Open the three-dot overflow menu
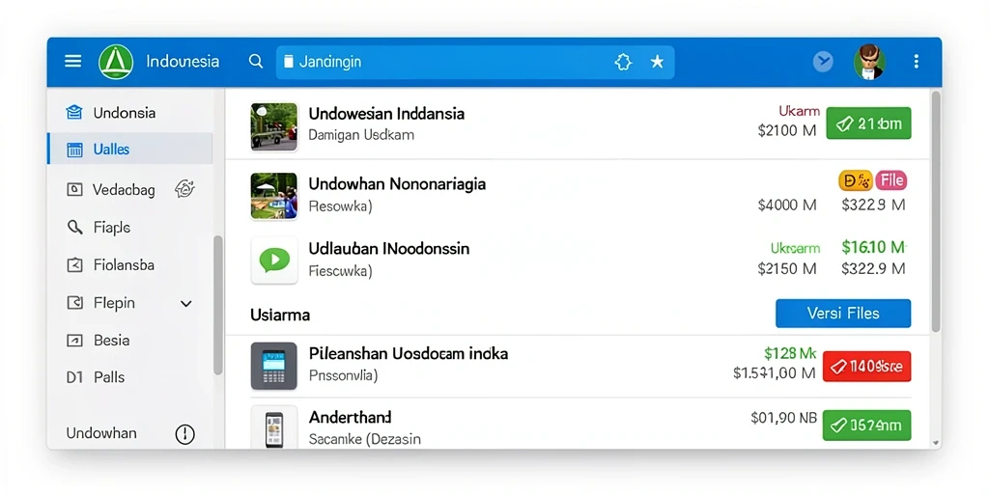The height and width of the screenshot is (494, 989). [x=917, y=62]
